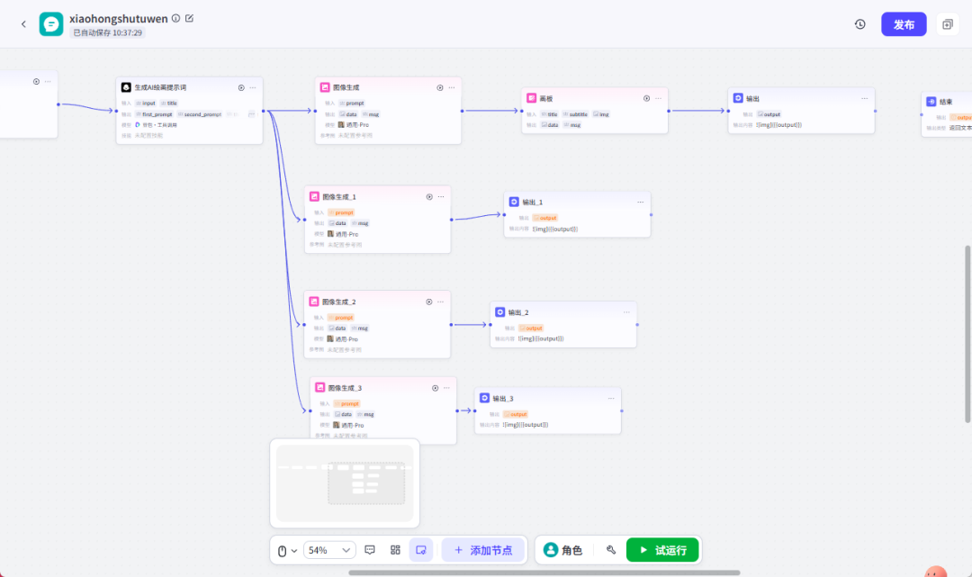Viewport: 972px width, 577px height.
Task: Click edit pencil icon beside workflow name
Action: click(189, 19)
